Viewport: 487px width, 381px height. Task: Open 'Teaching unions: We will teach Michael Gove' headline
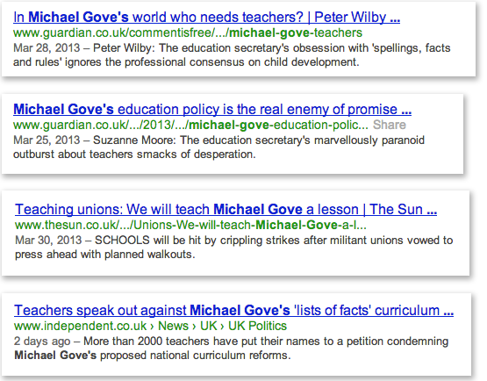pyautogui.click(x=226, y=210)
